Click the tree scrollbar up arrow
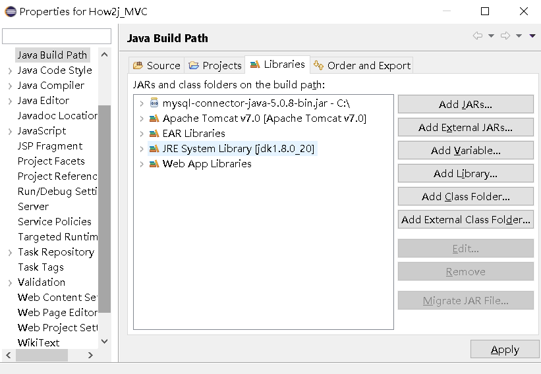 click(105, 55)
